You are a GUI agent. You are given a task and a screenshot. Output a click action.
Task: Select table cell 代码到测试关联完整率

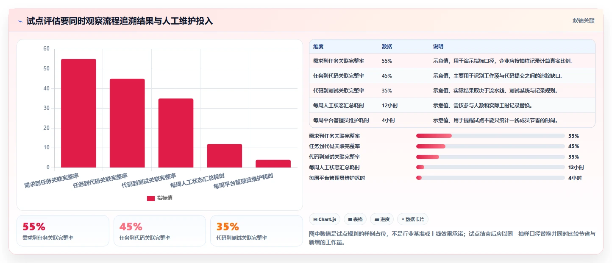tap(339, 91)
